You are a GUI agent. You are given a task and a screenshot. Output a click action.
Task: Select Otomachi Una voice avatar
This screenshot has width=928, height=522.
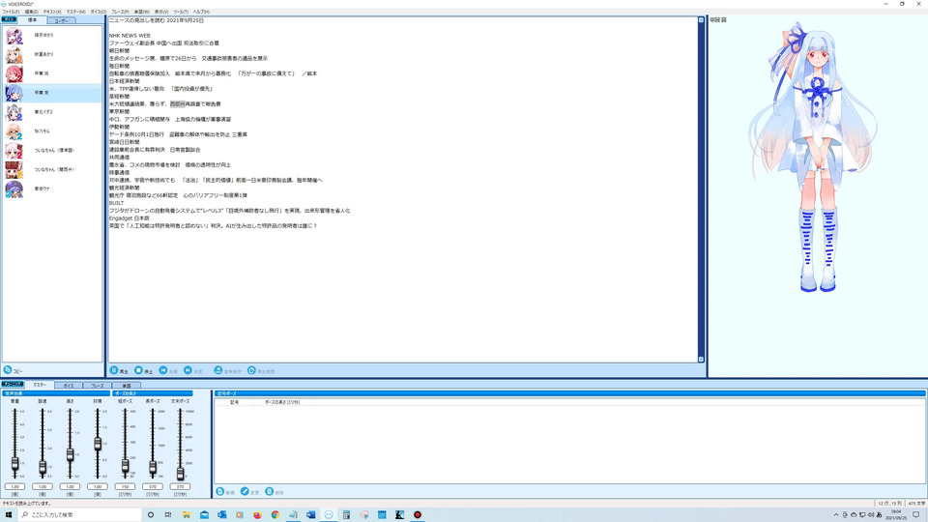coord(14,188)
